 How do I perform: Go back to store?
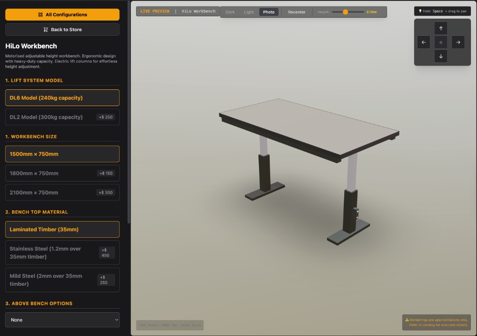[62, 29]
